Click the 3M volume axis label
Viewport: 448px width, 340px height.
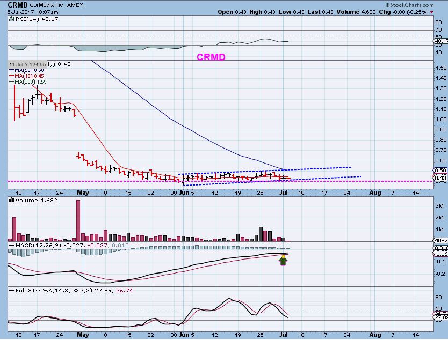coord(439,205)
